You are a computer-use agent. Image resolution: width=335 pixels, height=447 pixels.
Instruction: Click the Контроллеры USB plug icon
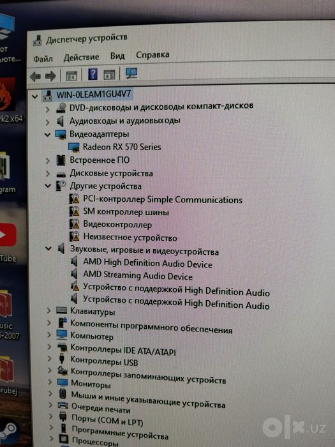[x=62, y=358]
